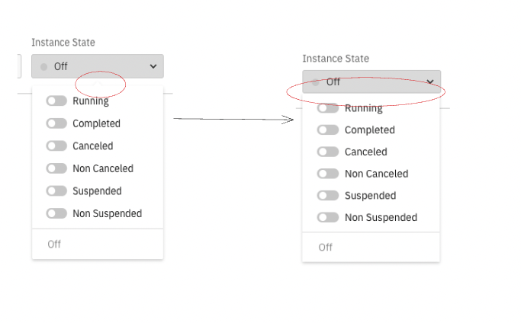Toggle Non Suspended in the left list
The image size is (521, 323).
(x=56, y=213)
